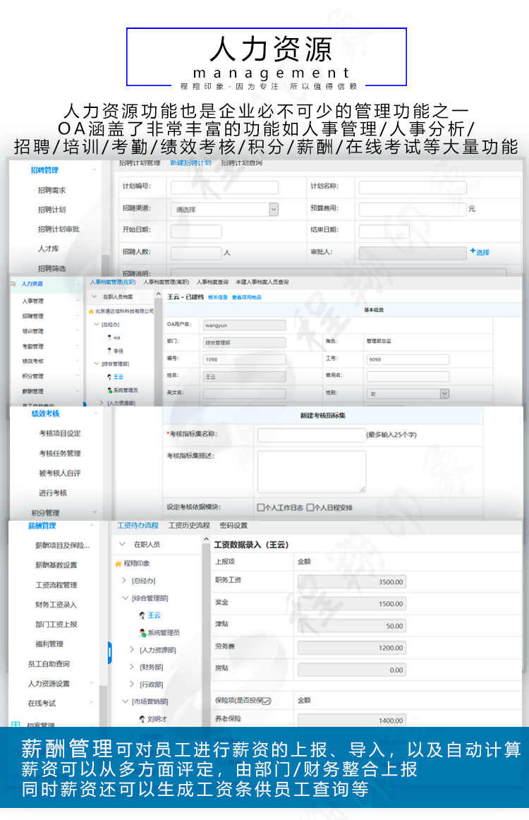This screenshot has height=820, width=529.
Task: Collapse the 薪酬管理 sidebar section
Action: [x=92, y=526]
